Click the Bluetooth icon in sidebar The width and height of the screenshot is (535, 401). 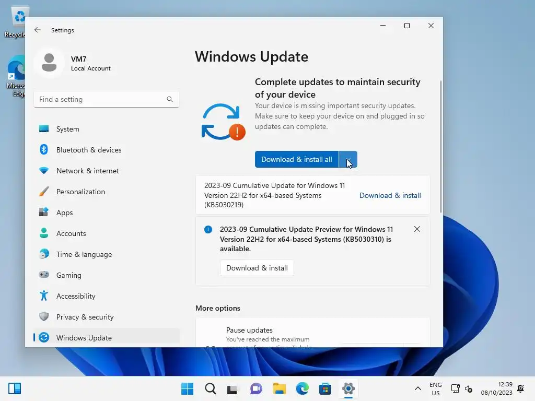(x=44, y=150)
